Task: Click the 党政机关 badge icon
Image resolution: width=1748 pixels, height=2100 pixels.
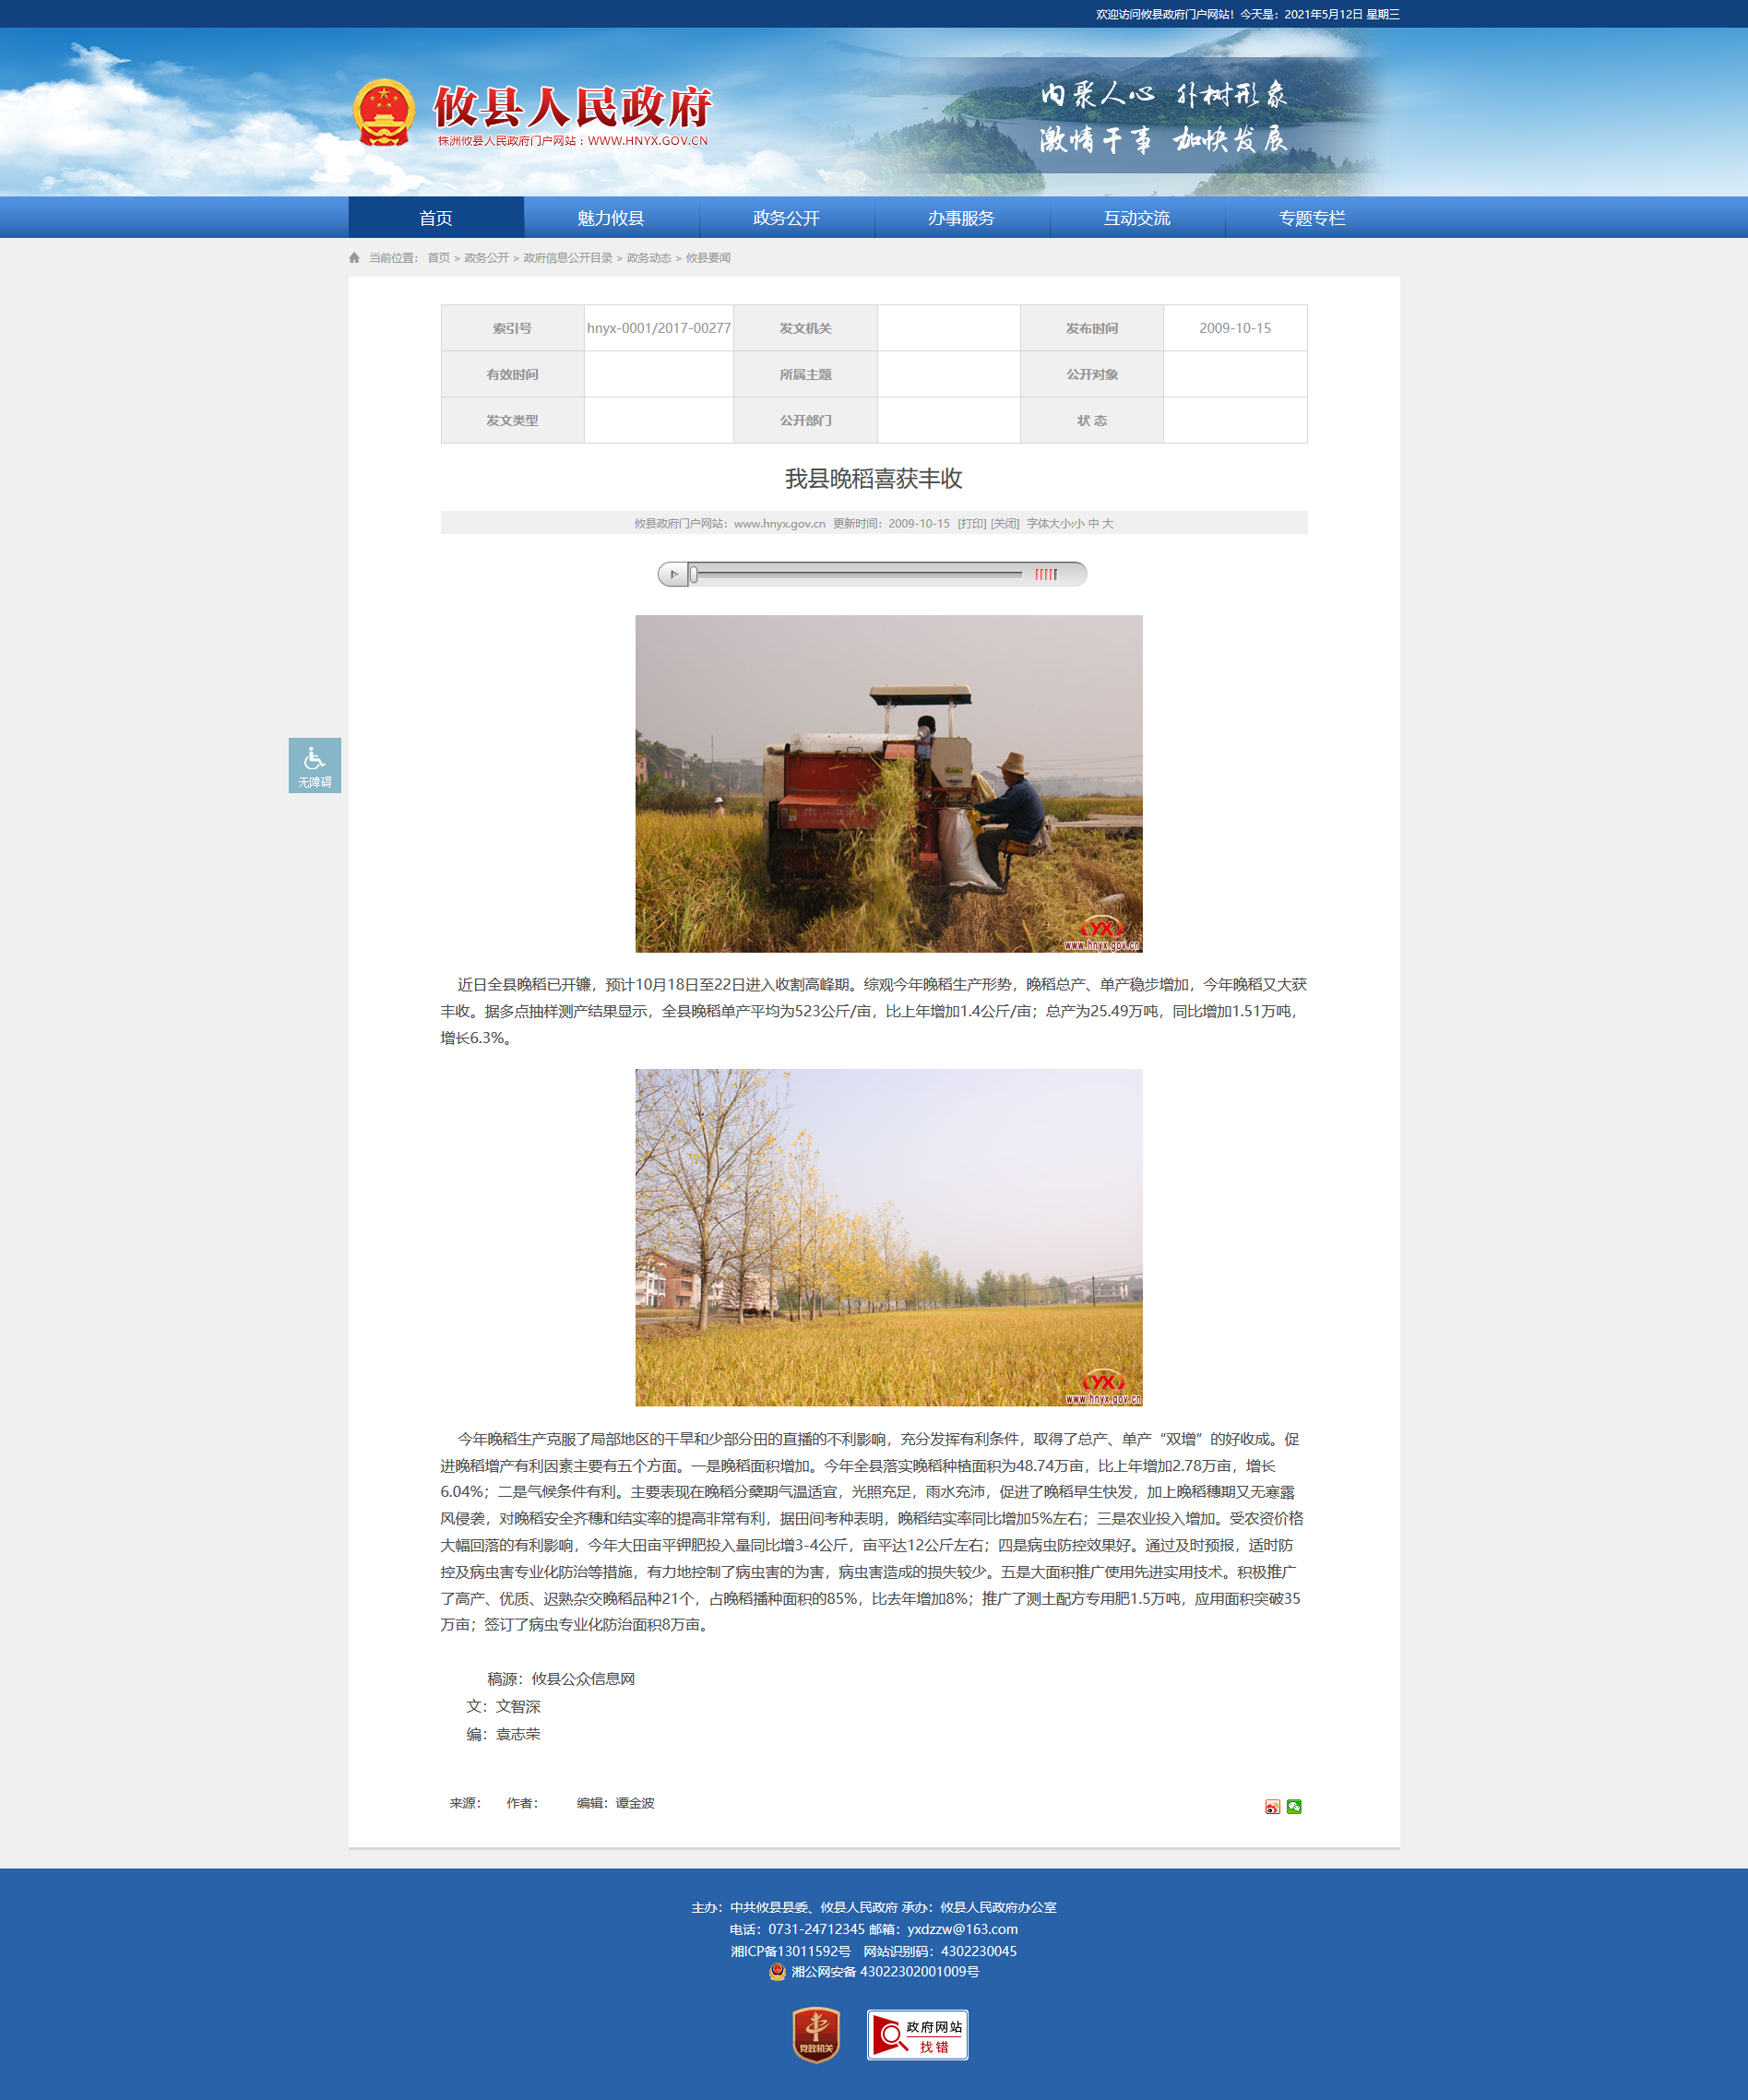Action: coord(816,2034)
